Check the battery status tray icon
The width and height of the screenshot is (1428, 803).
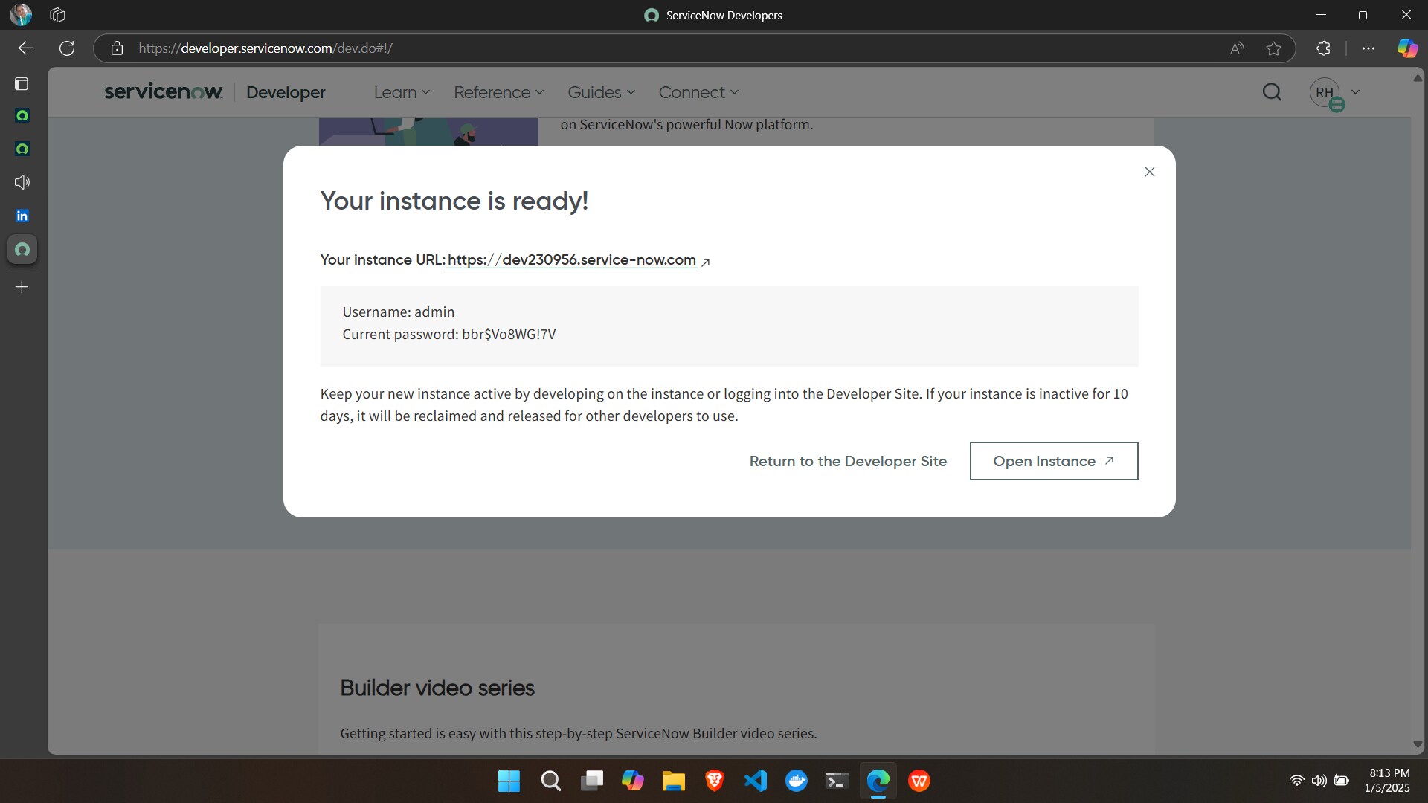1342,781
